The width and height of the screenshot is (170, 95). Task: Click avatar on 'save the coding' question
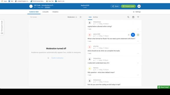(90, 81)
